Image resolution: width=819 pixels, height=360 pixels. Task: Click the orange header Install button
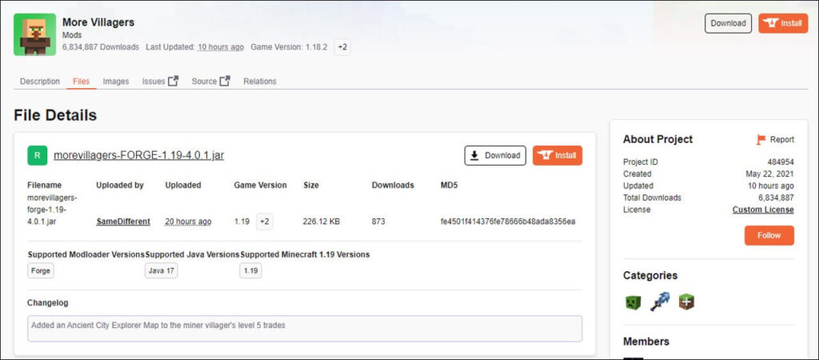[783, 23]
